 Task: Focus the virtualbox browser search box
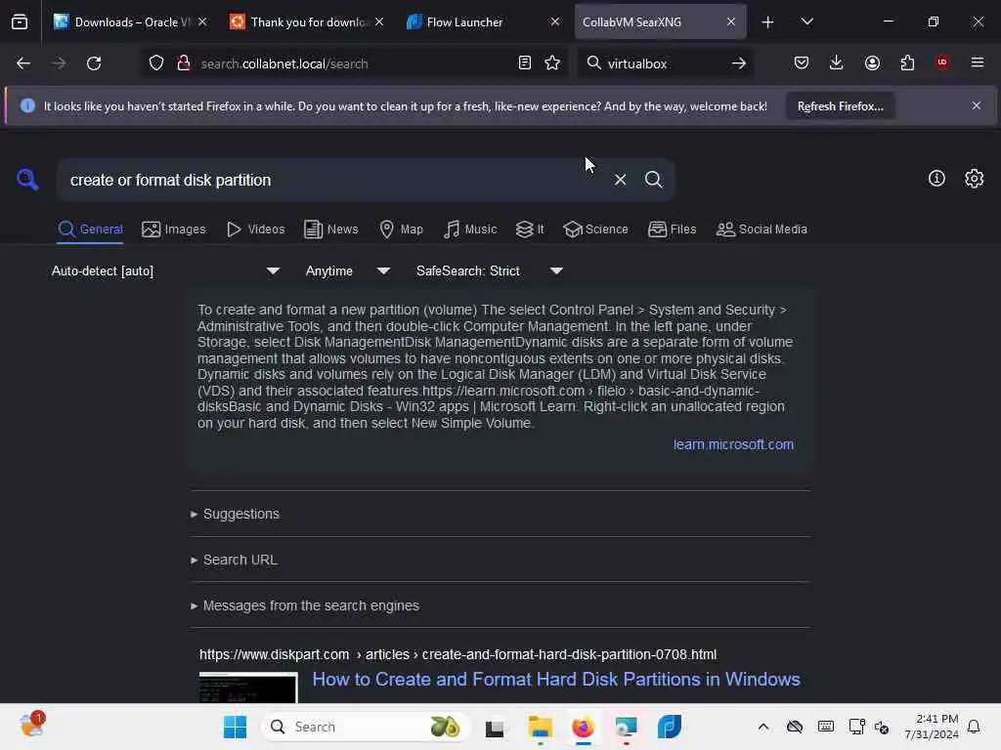tap(664, 63)
